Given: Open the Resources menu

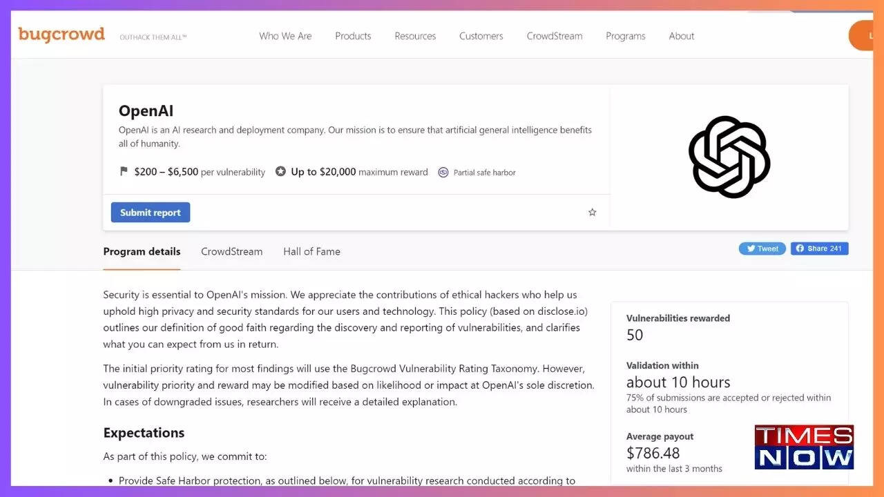Looking at the screenshot, I should point(415,36).
